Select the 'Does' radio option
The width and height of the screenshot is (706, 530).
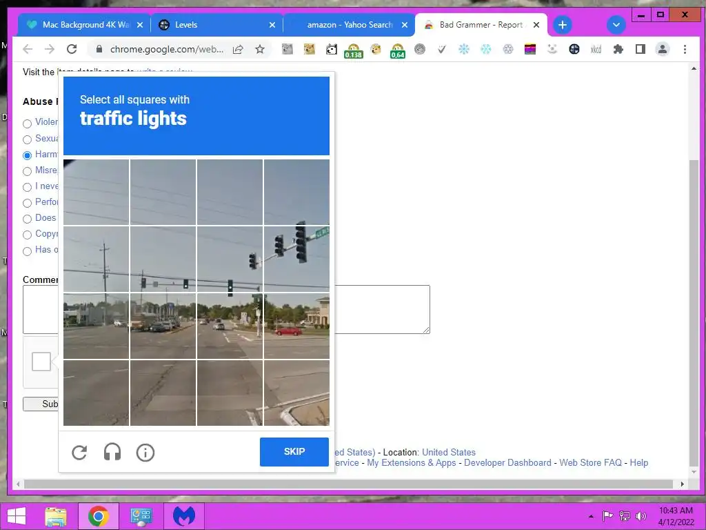(27, 219)
